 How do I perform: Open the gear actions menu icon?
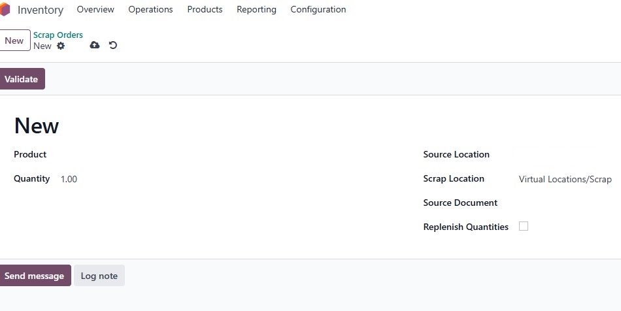coord(61,46)
